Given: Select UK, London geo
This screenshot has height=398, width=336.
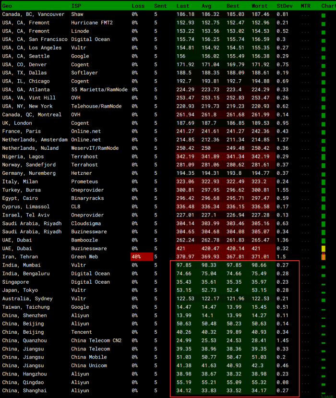Looking at the screenshot, I should click(17, 123).
